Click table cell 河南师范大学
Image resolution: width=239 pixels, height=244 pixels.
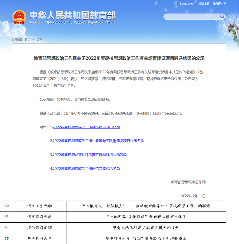point(40,217)
